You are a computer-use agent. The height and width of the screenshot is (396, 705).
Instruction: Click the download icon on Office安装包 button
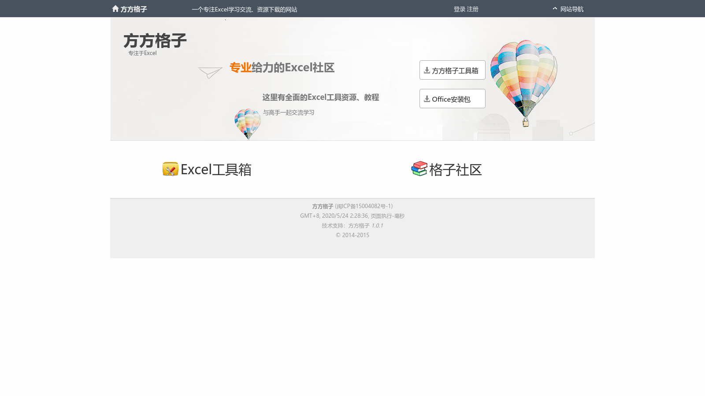click(427, 99)
